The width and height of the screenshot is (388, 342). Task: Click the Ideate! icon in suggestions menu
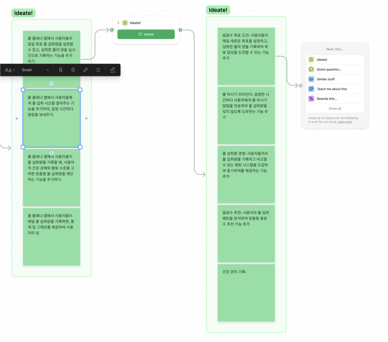[311, 59]
